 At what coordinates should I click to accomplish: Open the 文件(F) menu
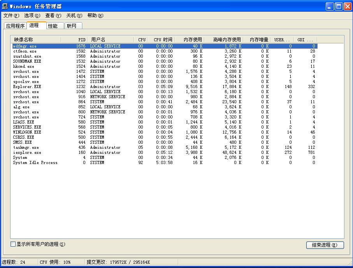coord(11,16)
